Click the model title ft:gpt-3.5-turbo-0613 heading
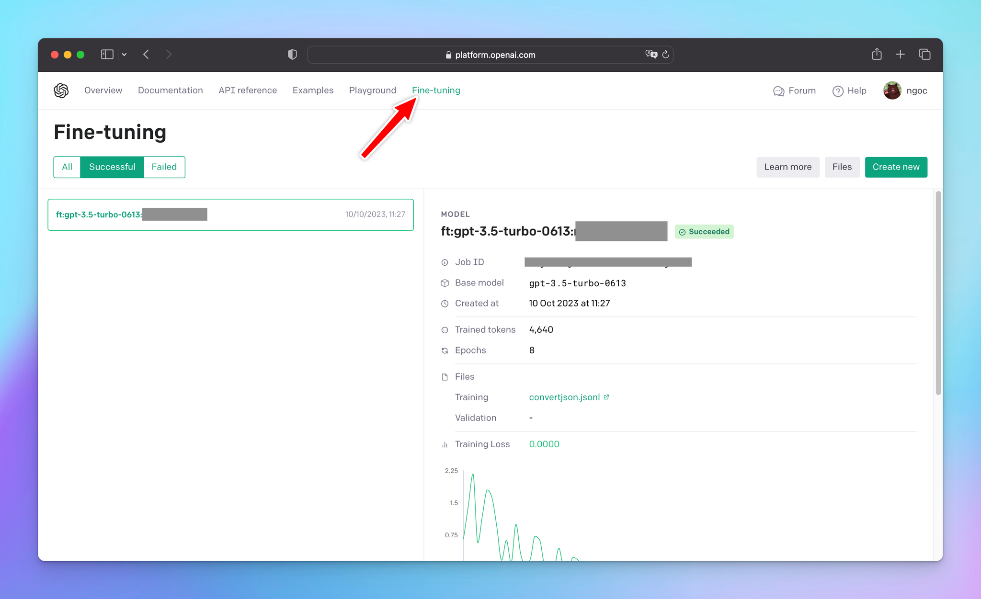 [507, 231]
